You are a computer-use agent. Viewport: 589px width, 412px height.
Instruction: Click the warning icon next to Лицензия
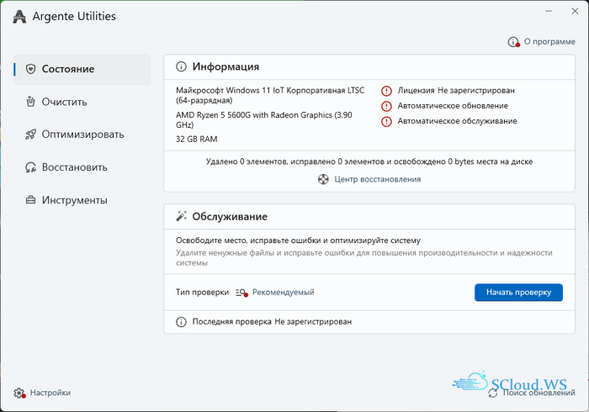click(x=386, y=91)
